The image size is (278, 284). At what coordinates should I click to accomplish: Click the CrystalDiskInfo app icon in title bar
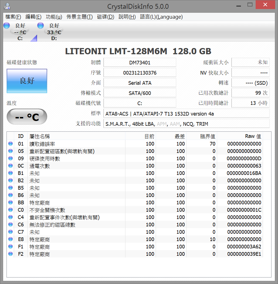[7, 6]
